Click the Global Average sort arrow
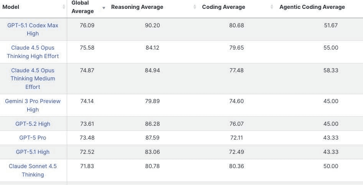This screenshot has height=185, width=363. click(104, 8)
